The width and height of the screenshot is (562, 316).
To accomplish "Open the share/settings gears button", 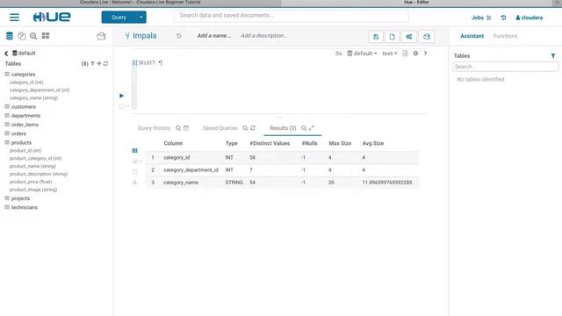I will pos(409,37).
